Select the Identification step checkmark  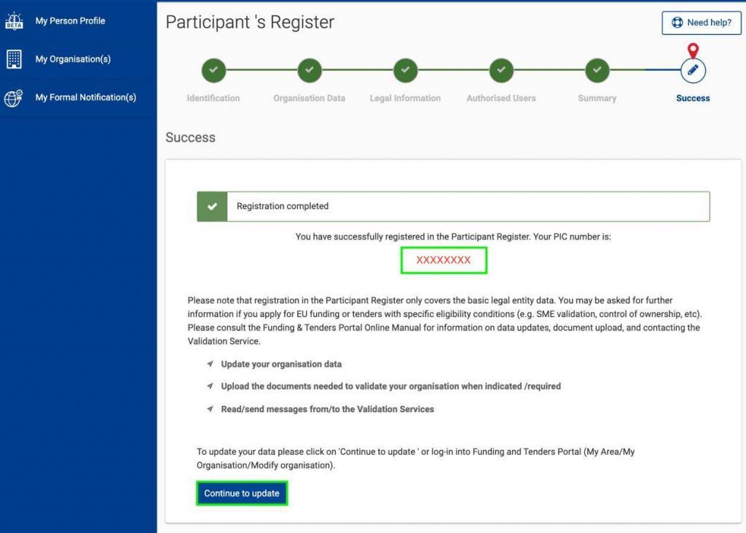pos(213,70)
